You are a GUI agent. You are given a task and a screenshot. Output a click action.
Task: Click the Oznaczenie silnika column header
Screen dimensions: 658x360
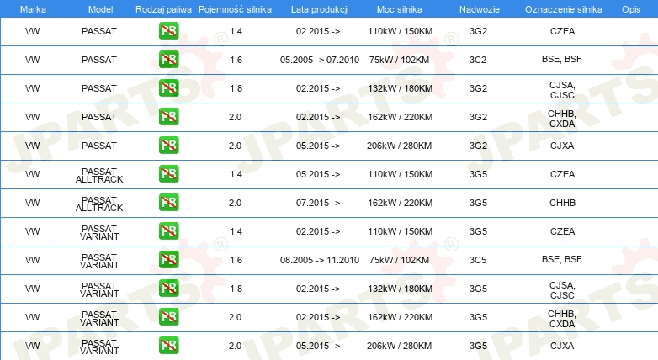(x=564, y=9)
